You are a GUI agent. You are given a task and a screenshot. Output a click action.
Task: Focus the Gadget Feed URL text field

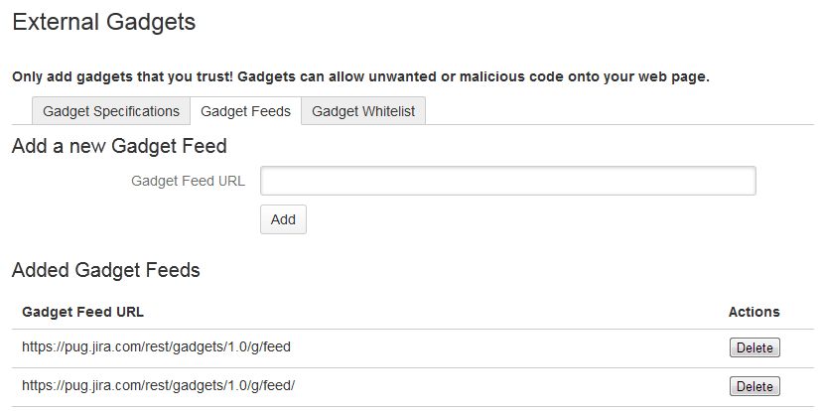pos(507,181)
